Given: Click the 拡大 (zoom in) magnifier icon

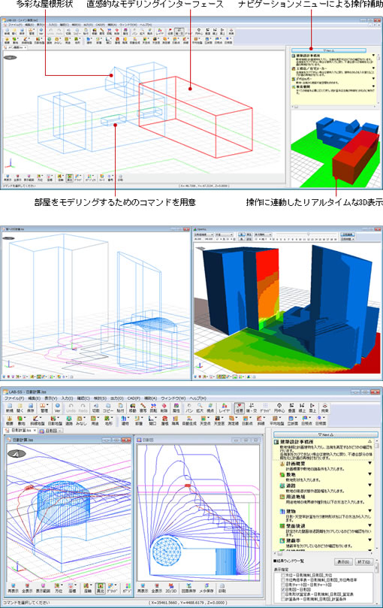Looking at the screenshot, I should point(200,407).
